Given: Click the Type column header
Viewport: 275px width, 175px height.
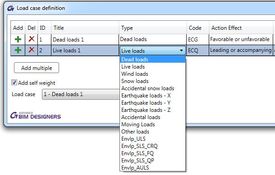Looking at the screenshot, I should pos(152,28).
